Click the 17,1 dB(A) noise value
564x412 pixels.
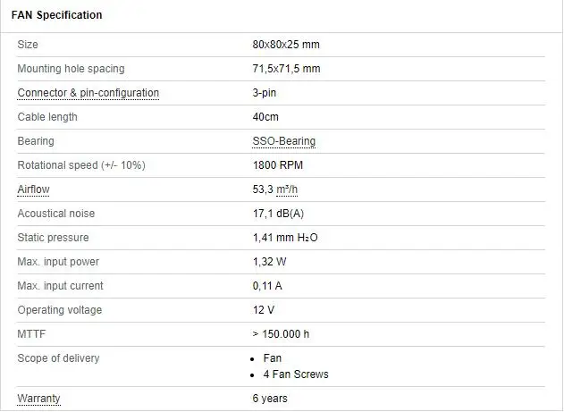pyautogui.click(x=279, y=214)
